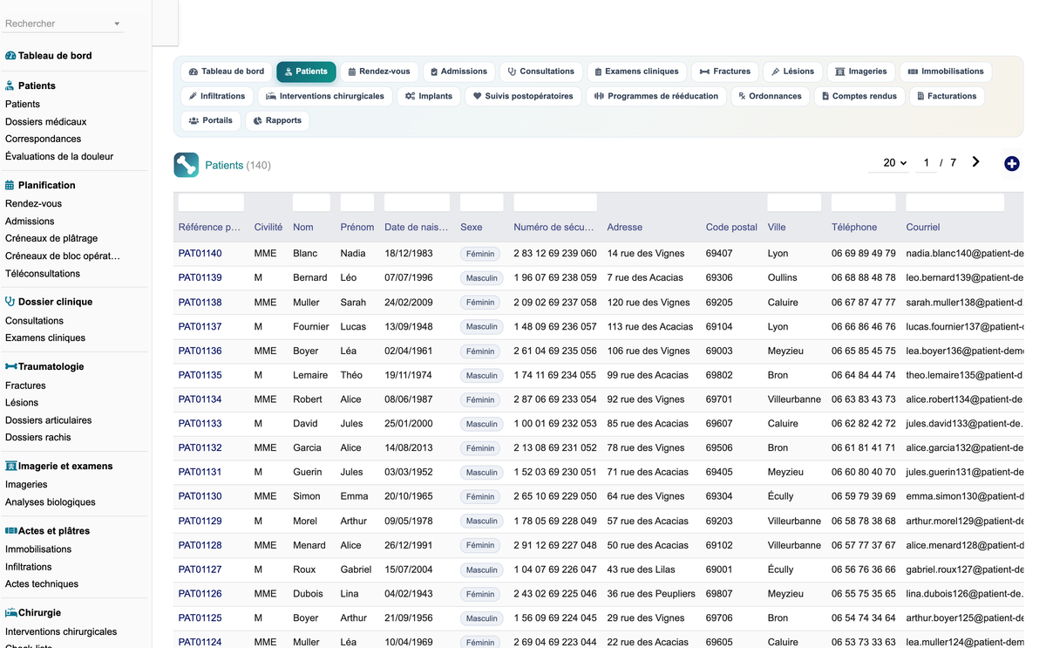Open the Ordonnances toolbar tab

pos(770,96)
